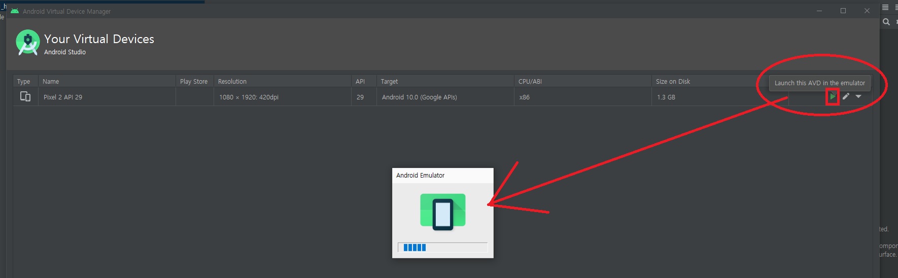898x278 pixels.
Task: Sort by the API column header
Action: click(x=364, y=81)
